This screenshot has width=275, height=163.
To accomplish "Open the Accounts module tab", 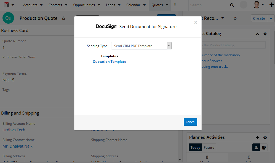I will (x=30, y=5).
